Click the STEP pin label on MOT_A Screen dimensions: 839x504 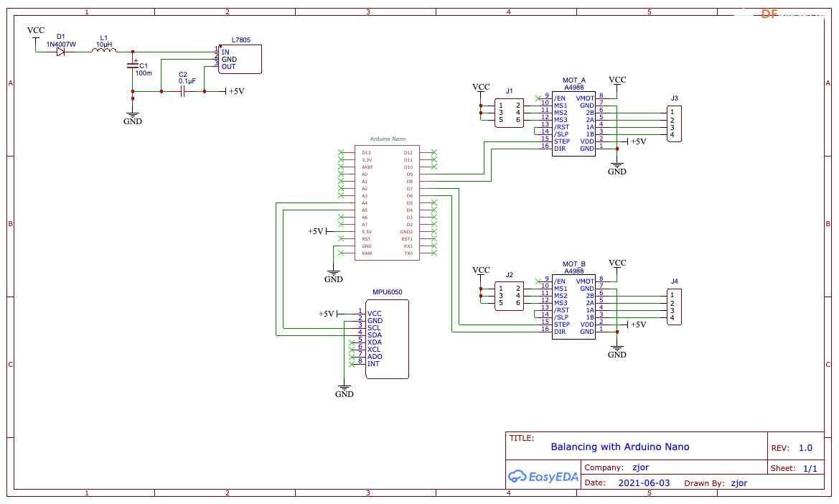pos(562,141)
